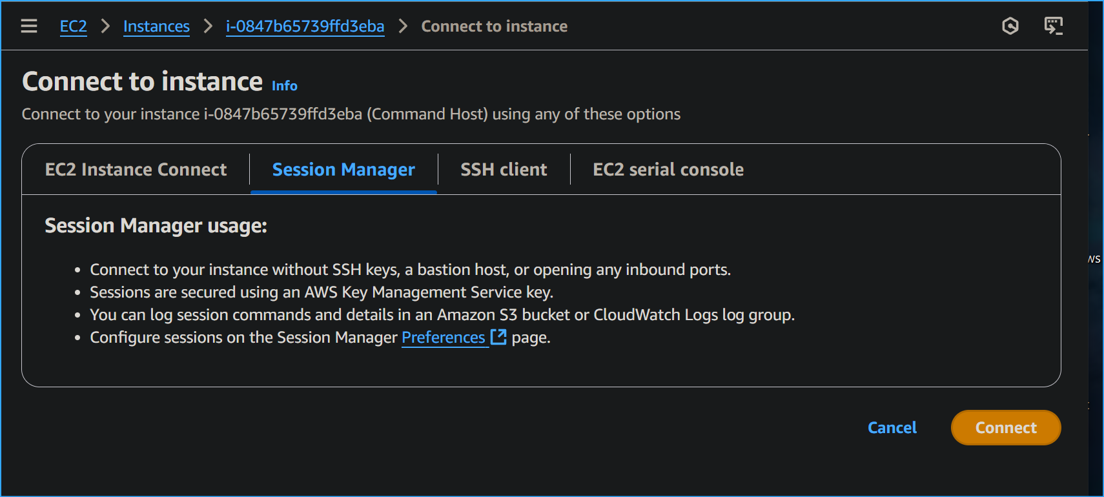Open the hamburger navigation menu
This screenshot has width=1104, height=497.
tap(29, 26)
